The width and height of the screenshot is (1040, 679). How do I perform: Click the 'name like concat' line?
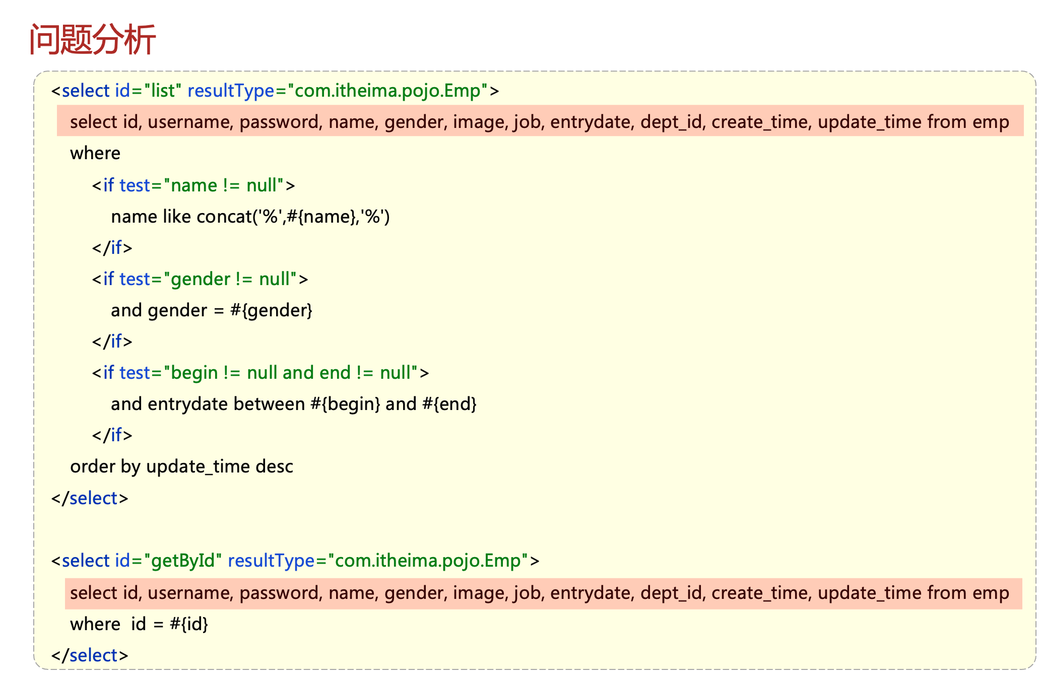point(250,217)
